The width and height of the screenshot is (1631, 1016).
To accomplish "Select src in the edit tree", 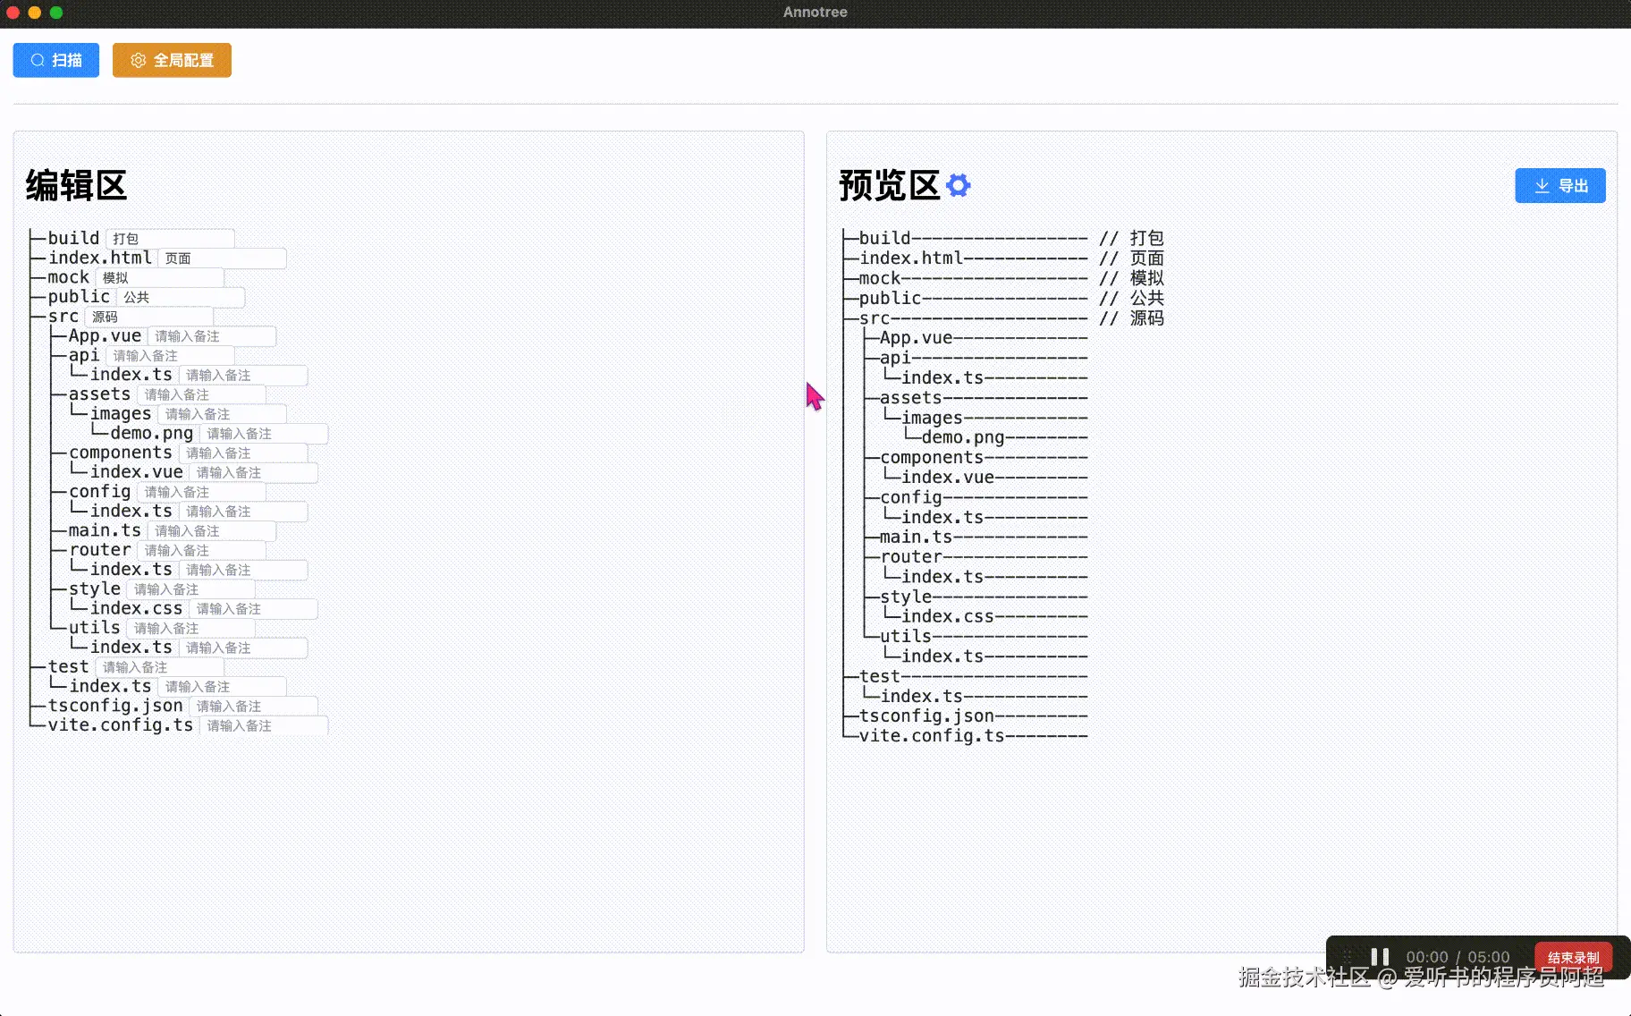I will [63, 317].
